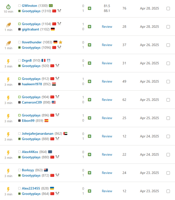Click the Alex44Kos username
Screen dimensions: 175x200
[x=30, y=152]
